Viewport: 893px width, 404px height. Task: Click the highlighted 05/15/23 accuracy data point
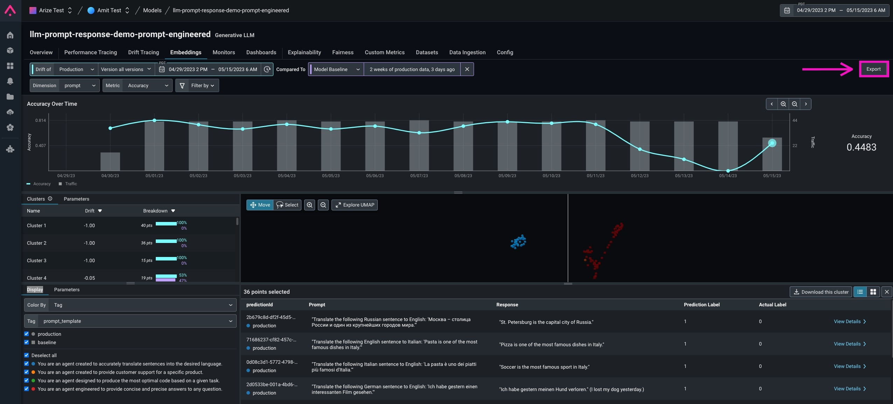(772, 143)
